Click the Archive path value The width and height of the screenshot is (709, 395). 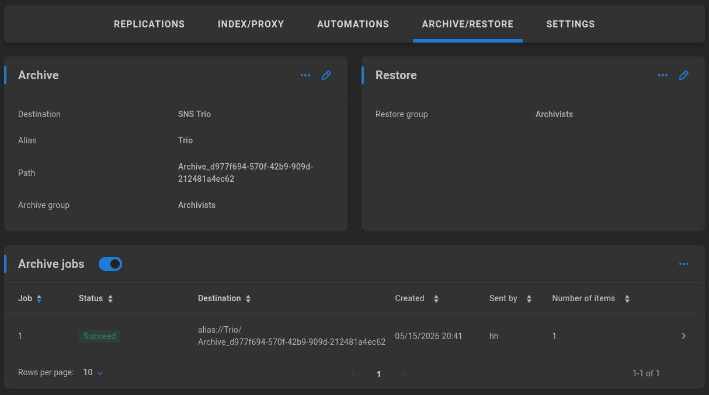pos(246,173)
